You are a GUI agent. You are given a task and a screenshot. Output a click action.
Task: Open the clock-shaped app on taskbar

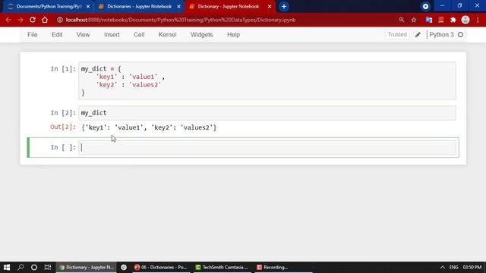pyautogui.click(x=124, y=267)
